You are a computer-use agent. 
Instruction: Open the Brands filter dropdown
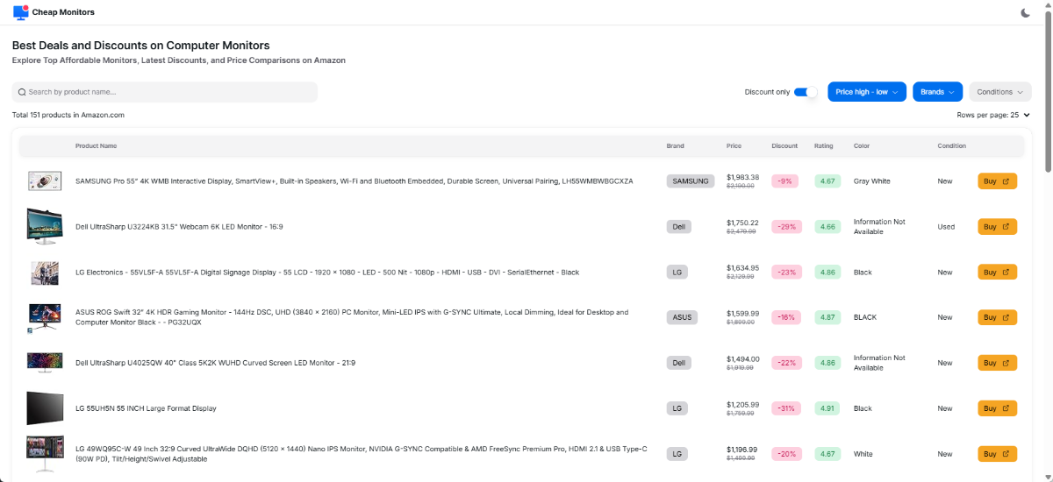coord(938,92)
